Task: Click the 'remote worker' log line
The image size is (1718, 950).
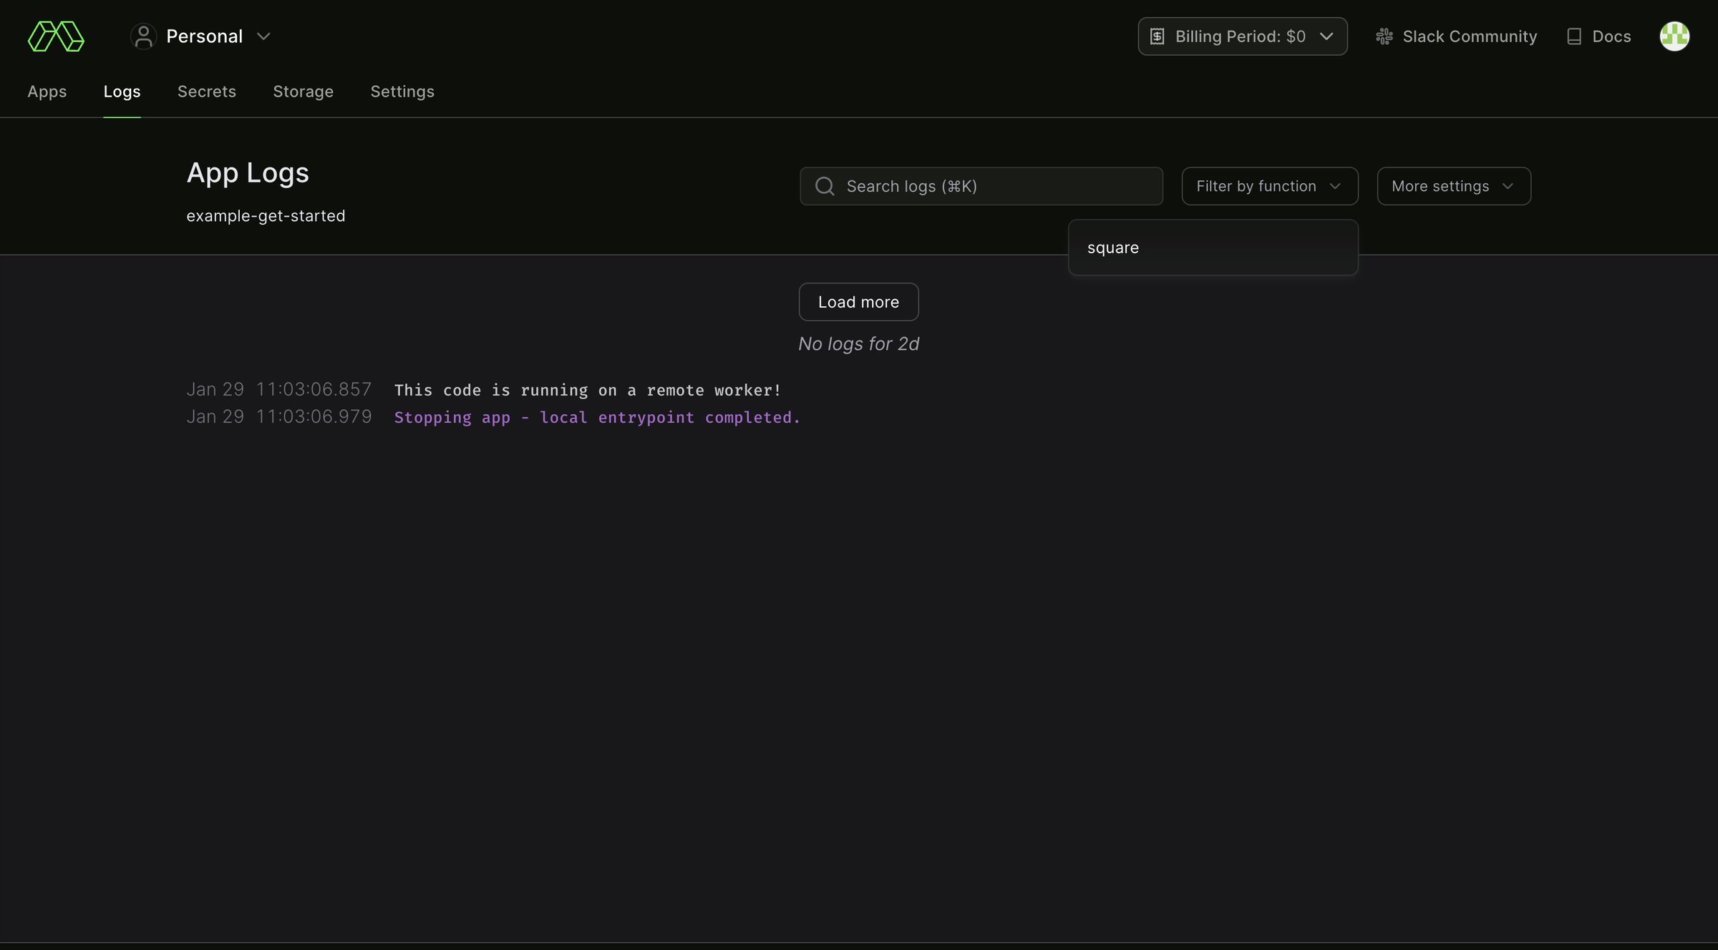Action: click(x=588, y=390)
